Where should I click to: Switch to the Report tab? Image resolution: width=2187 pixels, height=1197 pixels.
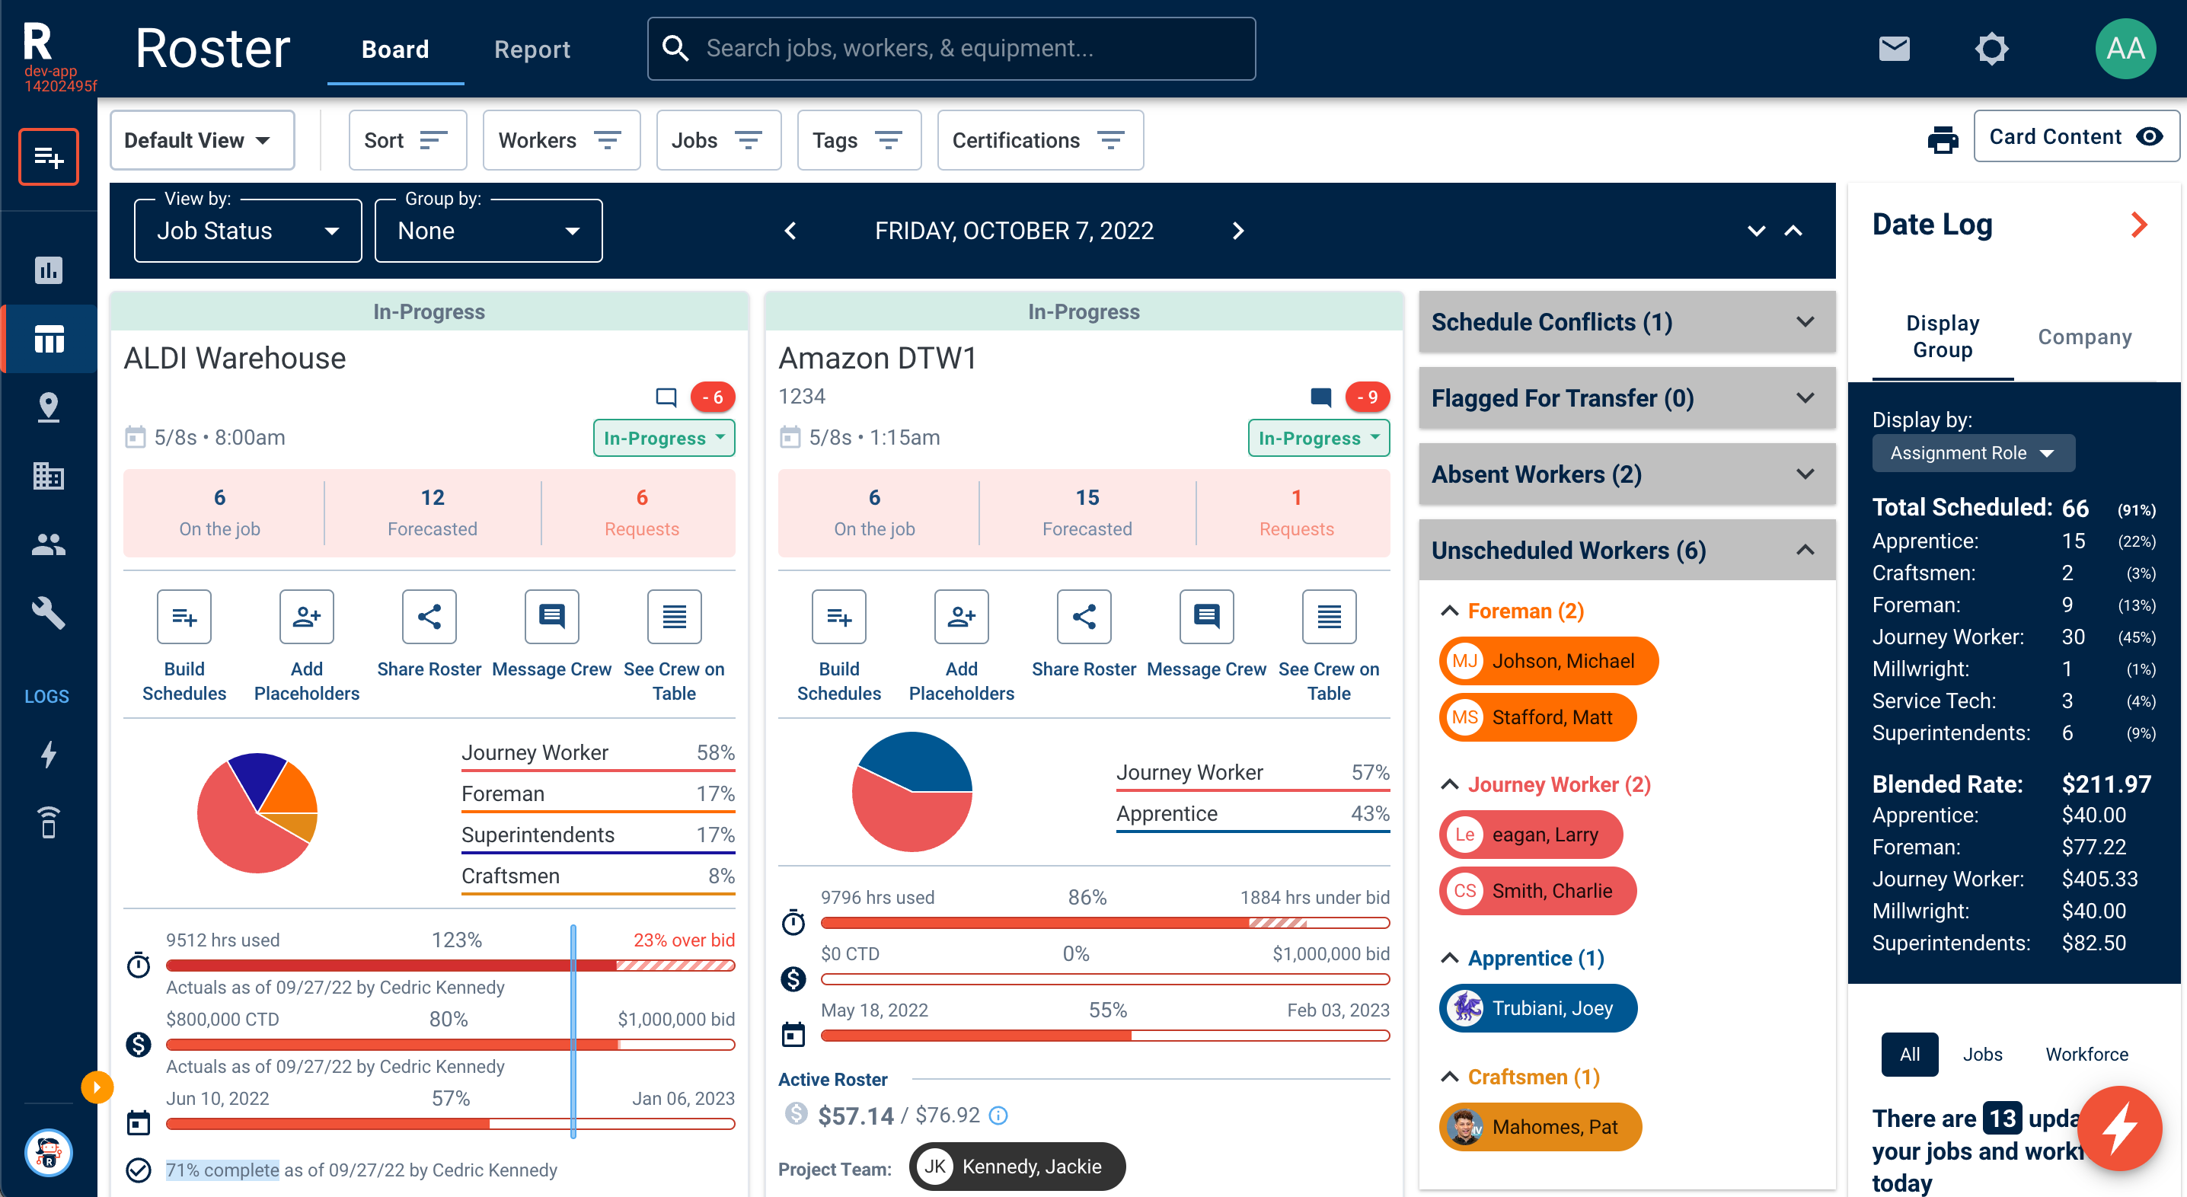[532, 49]
